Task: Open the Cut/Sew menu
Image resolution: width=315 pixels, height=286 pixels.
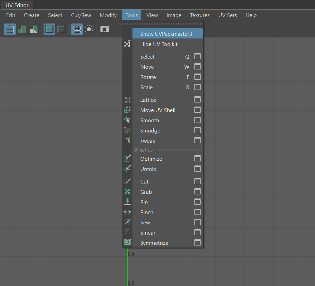Action: [81, 15]
